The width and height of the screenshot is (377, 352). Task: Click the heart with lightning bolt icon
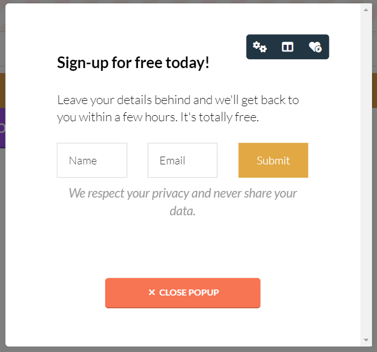point(315,47)
